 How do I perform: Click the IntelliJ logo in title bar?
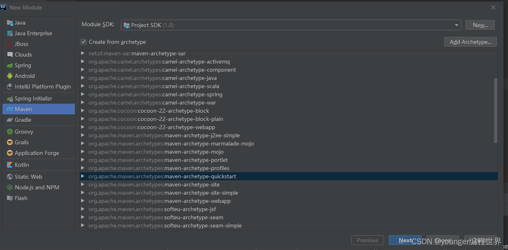tap(3, 7)
